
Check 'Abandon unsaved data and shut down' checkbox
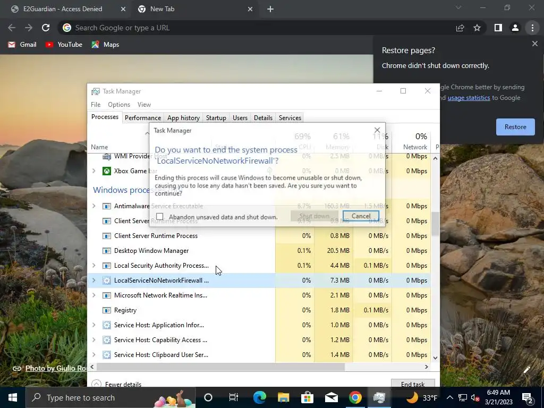159,217
